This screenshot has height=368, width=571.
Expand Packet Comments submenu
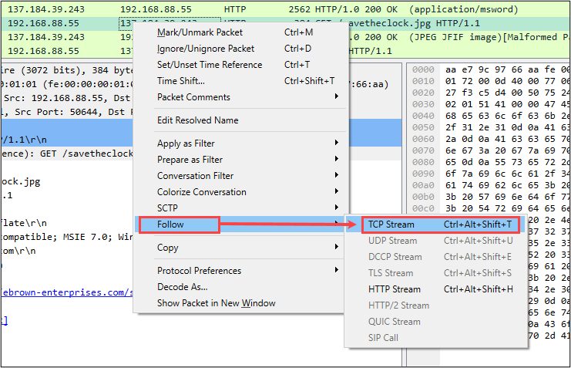coord(193,97)
